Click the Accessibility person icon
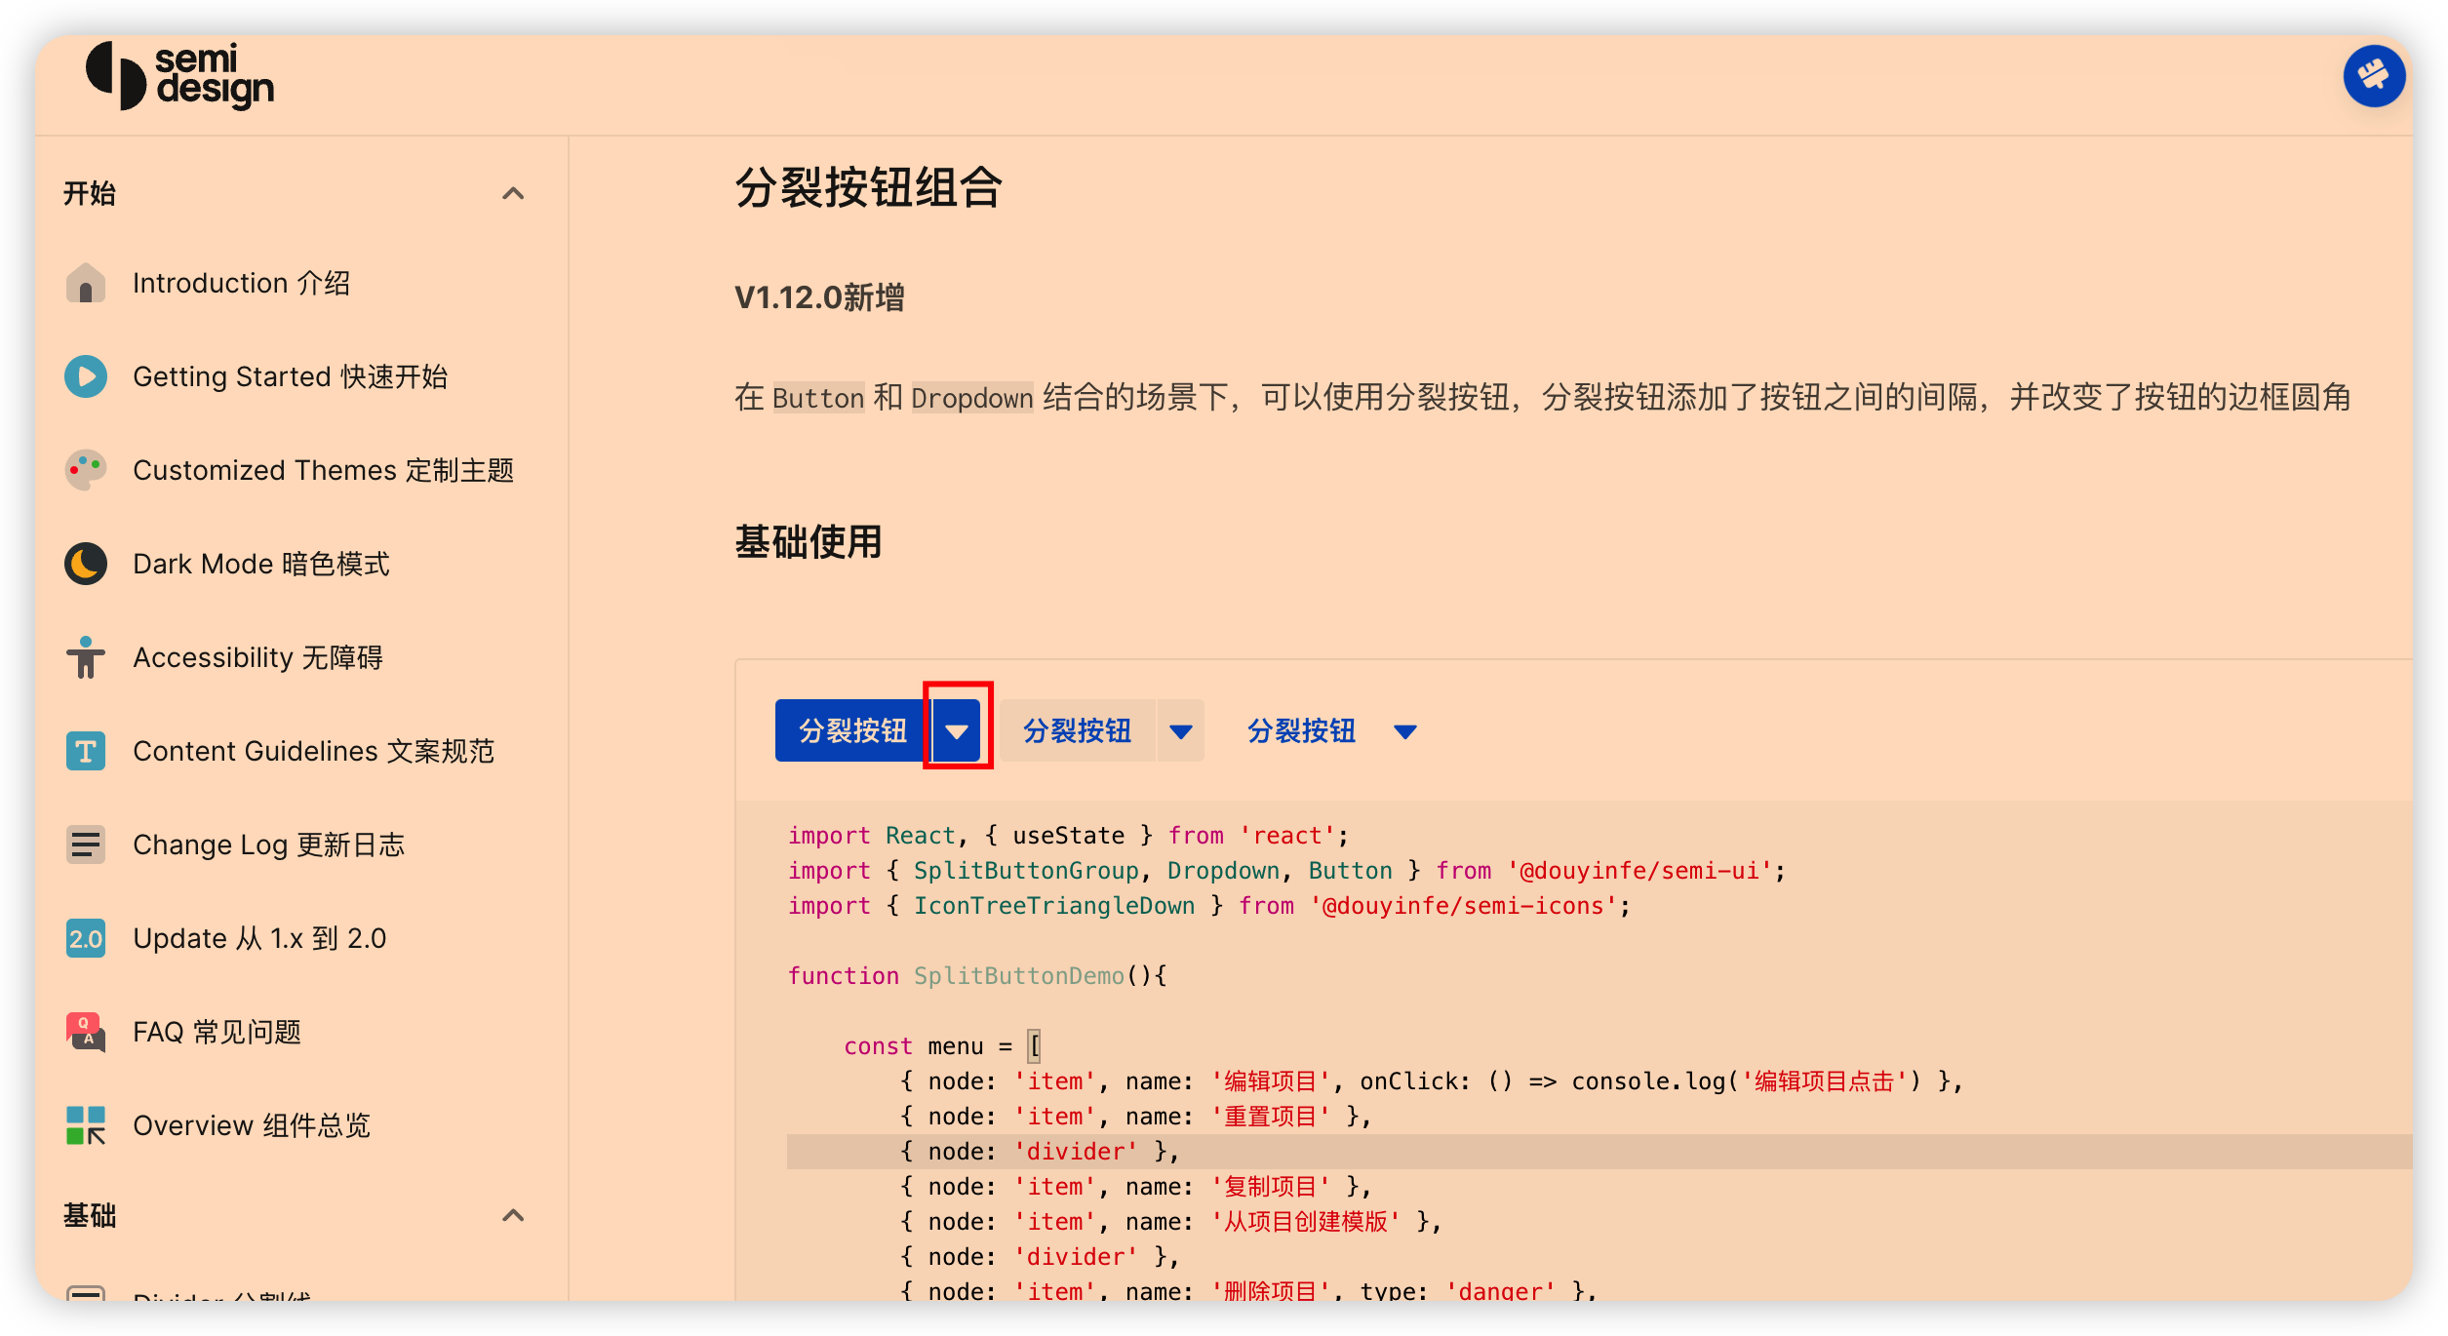 (86, 657)
